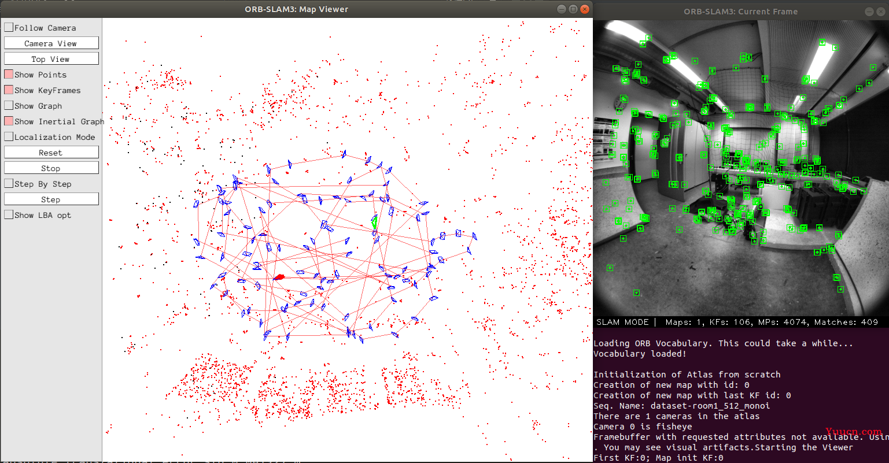Click terminal line 'Vocabulary loaded!'
Screen dimensions: 889x463
coord(640,354)
